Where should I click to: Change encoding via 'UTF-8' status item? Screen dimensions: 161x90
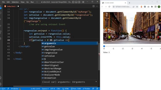53,89
